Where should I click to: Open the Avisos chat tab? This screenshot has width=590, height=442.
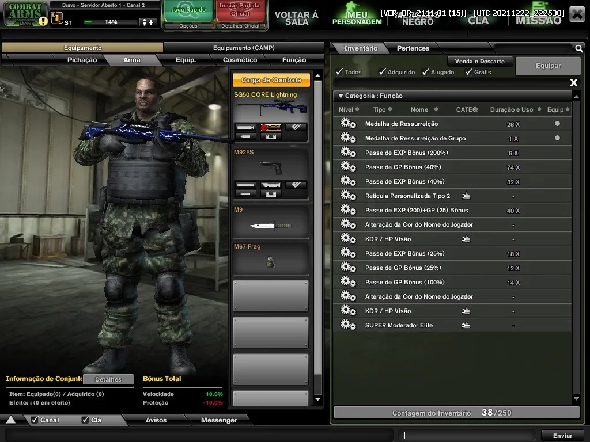coord(156,420)
